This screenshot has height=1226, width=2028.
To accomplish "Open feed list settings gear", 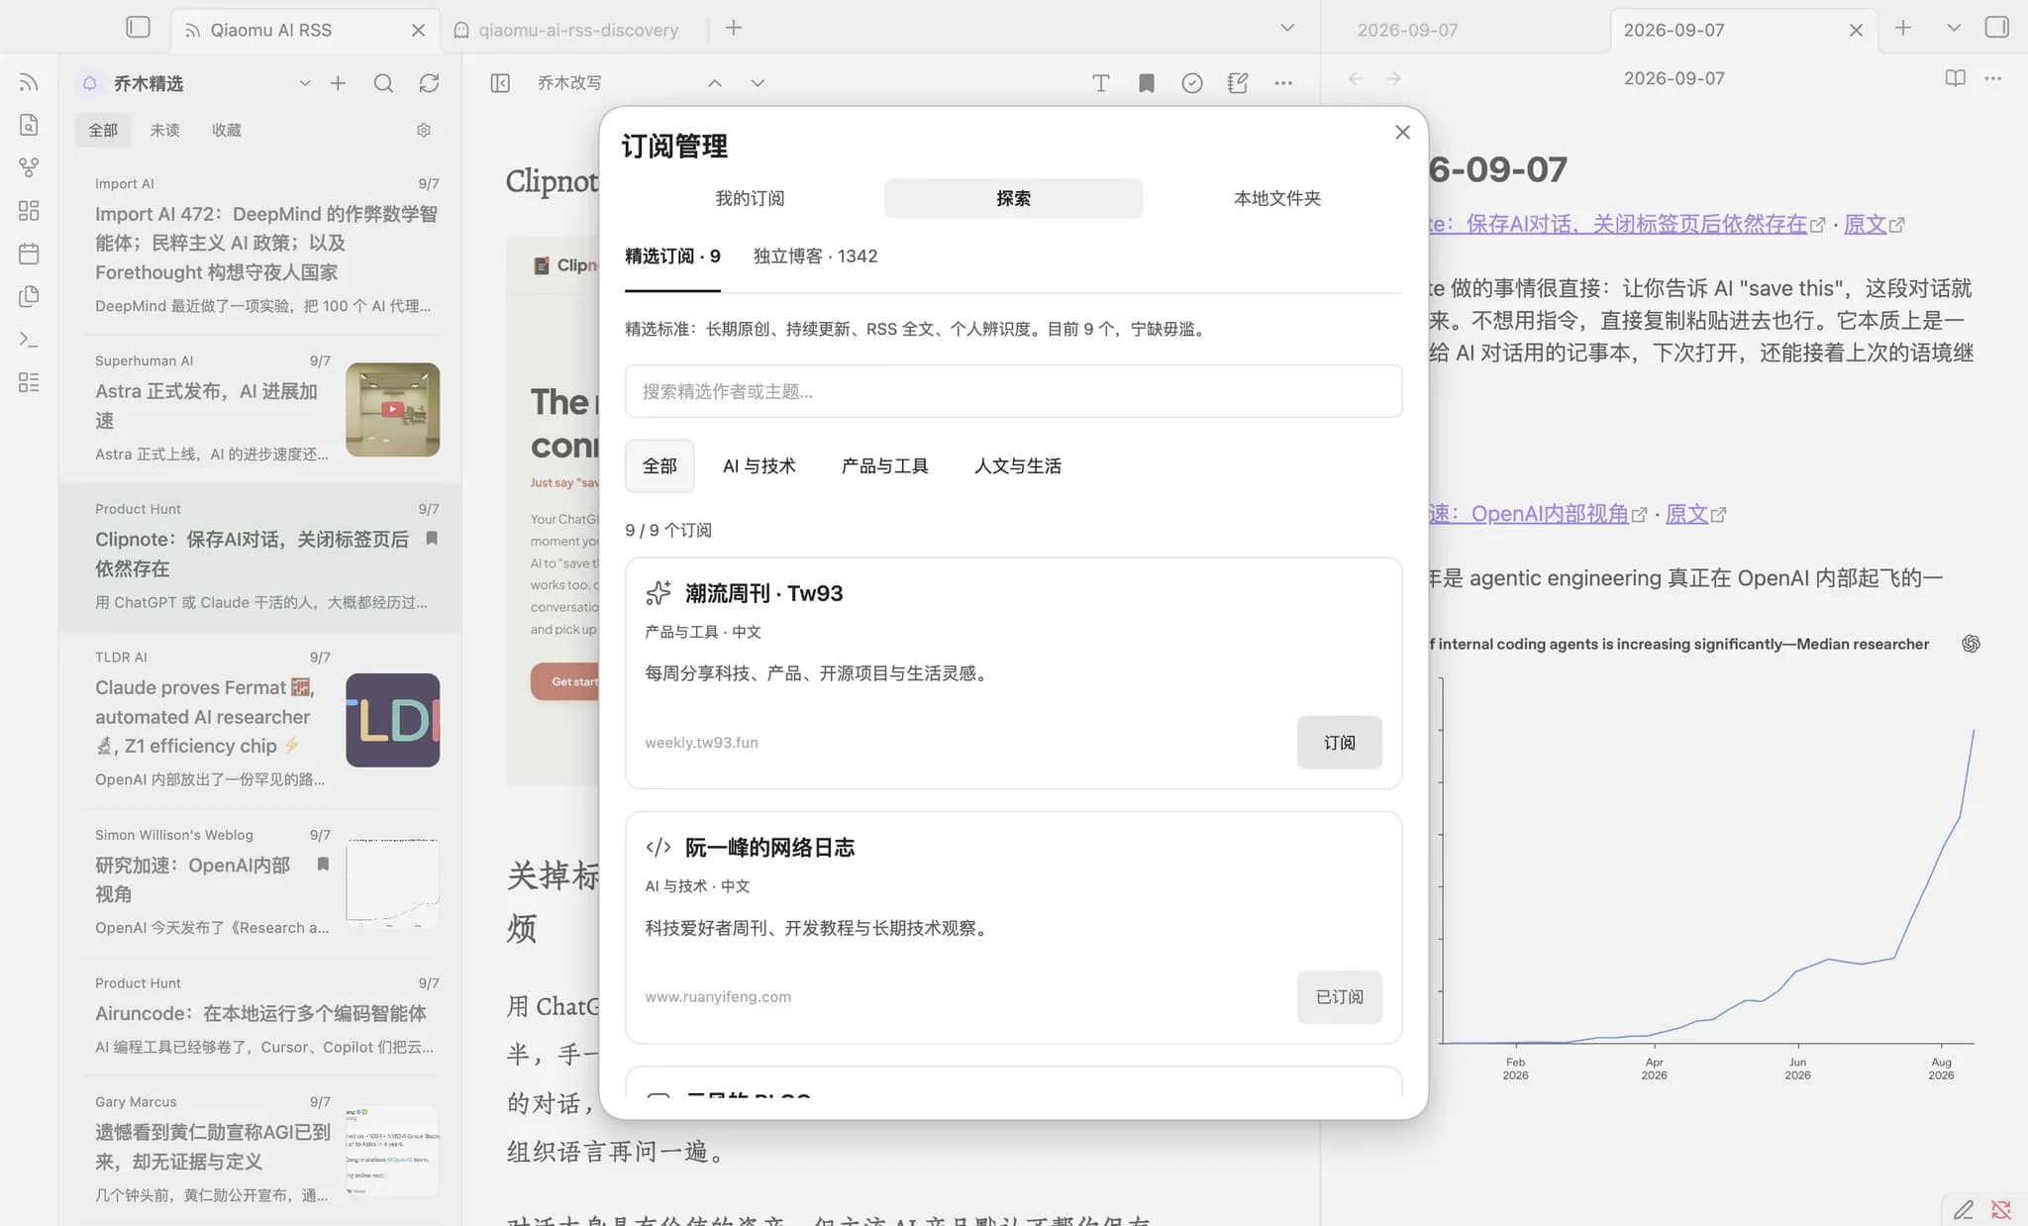I will pos(424,130).
